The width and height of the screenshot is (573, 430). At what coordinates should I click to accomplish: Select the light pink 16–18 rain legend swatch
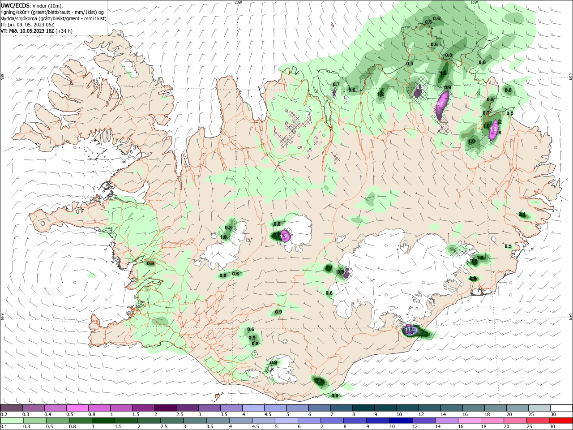click(x=470, y=421)
